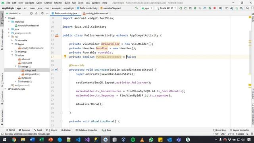254x143 pixels.
Task: Open Spotify from the Windows taskbar
Action: pyautogui.click(x=133, y=139)
